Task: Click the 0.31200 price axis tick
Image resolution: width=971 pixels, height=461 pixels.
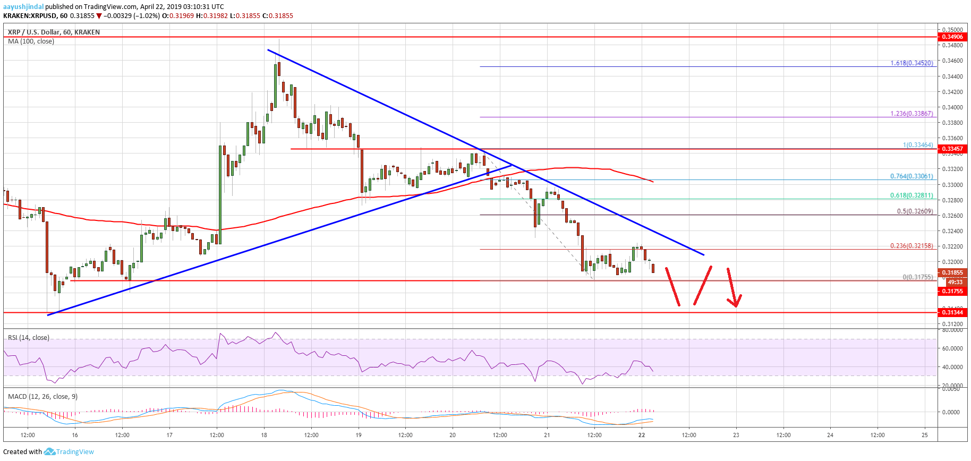Action: (952, 324)
